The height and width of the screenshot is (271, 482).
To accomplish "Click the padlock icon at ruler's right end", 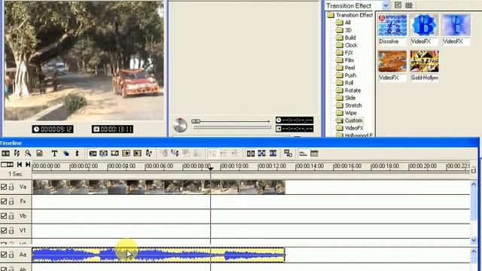I will 474,169.
